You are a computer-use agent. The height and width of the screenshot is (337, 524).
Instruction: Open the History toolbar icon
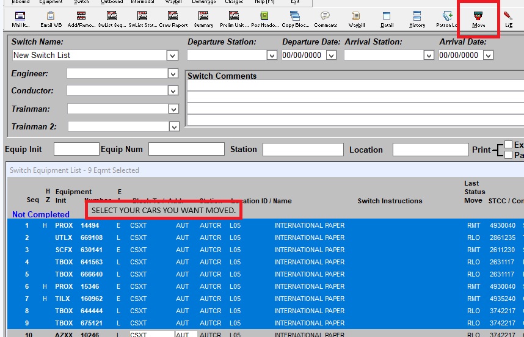click(x=417, y=20)
